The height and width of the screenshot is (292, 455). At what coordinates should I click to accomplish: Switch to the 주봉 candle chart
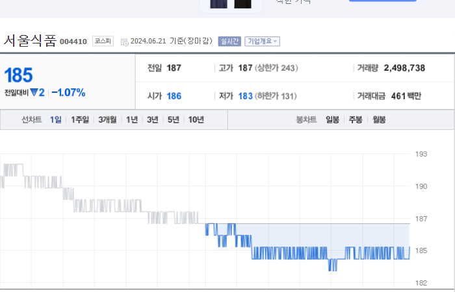pyautogui.click(x=356, y=119)
